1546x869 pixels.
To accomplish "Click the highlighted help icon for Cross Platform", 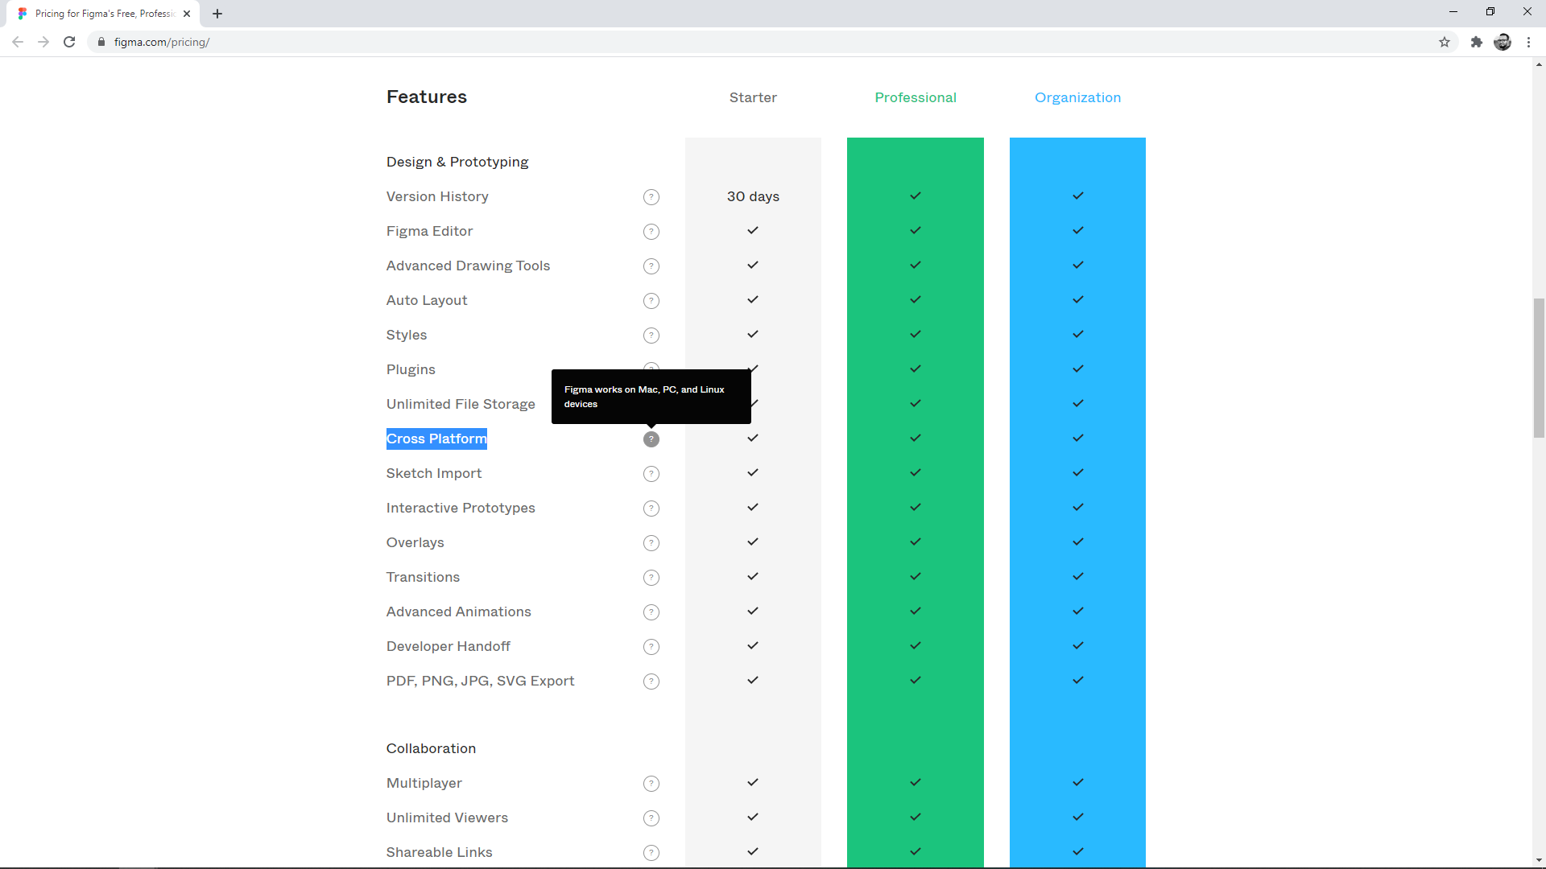I will tap(651, 439).
